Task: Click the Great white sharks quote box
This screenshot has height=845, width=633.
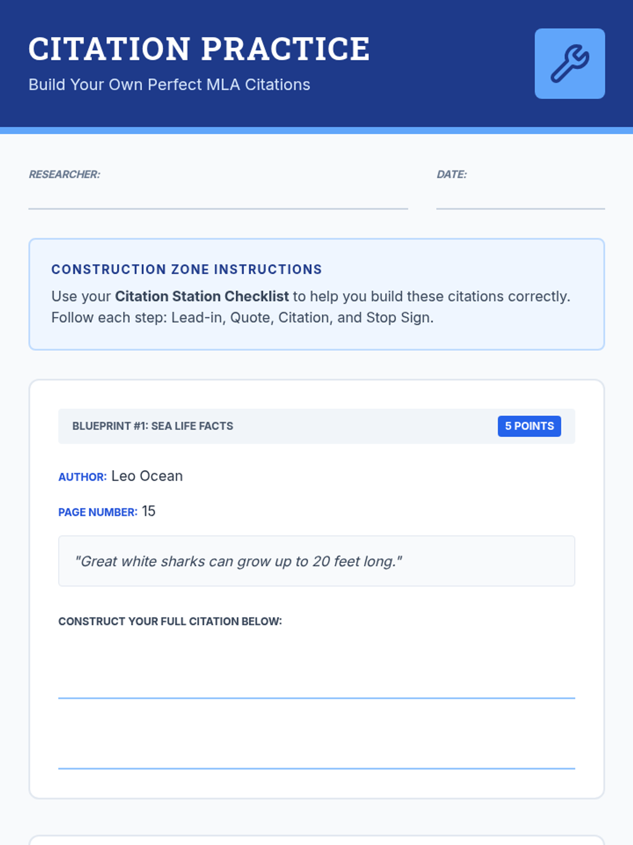Action: (x=316, y=561)
